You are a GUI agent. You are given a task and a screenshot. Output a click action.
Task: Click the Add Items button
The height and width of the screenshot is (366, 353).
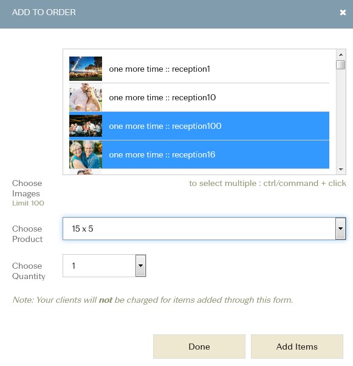click(x=296, y=347)
